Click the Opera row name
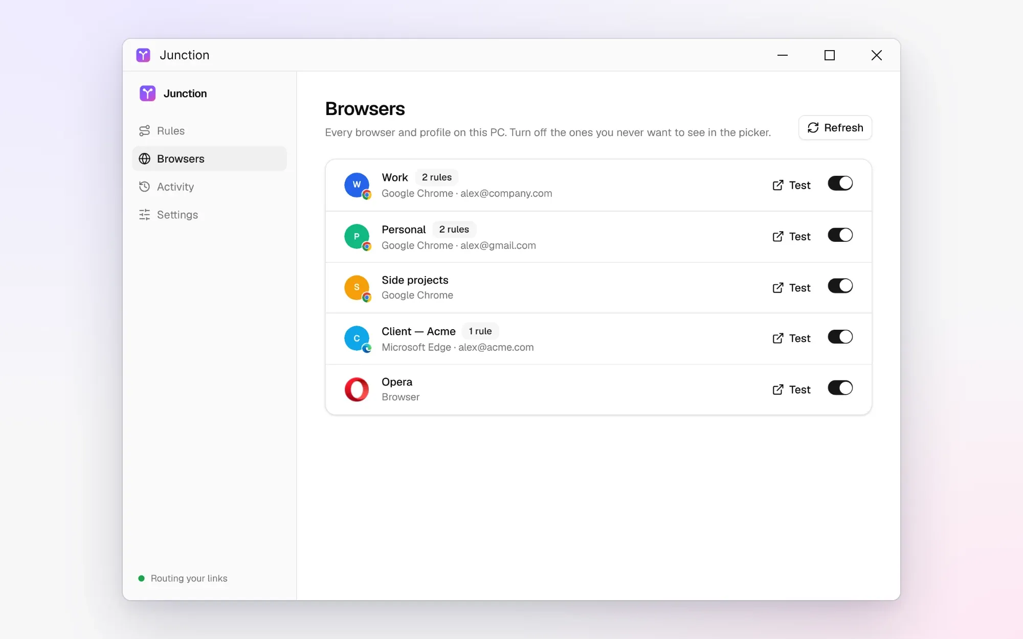This screenshot has width=1023, height=639. coord(397,382)
